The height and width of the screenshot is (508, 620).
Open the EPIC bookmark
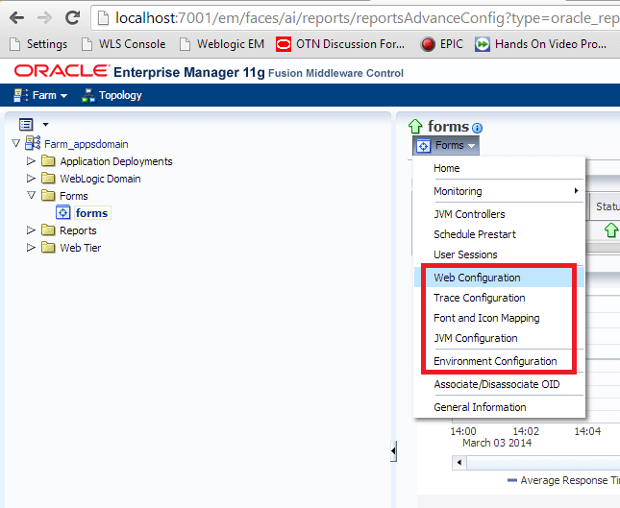click(x=441, y=44)
